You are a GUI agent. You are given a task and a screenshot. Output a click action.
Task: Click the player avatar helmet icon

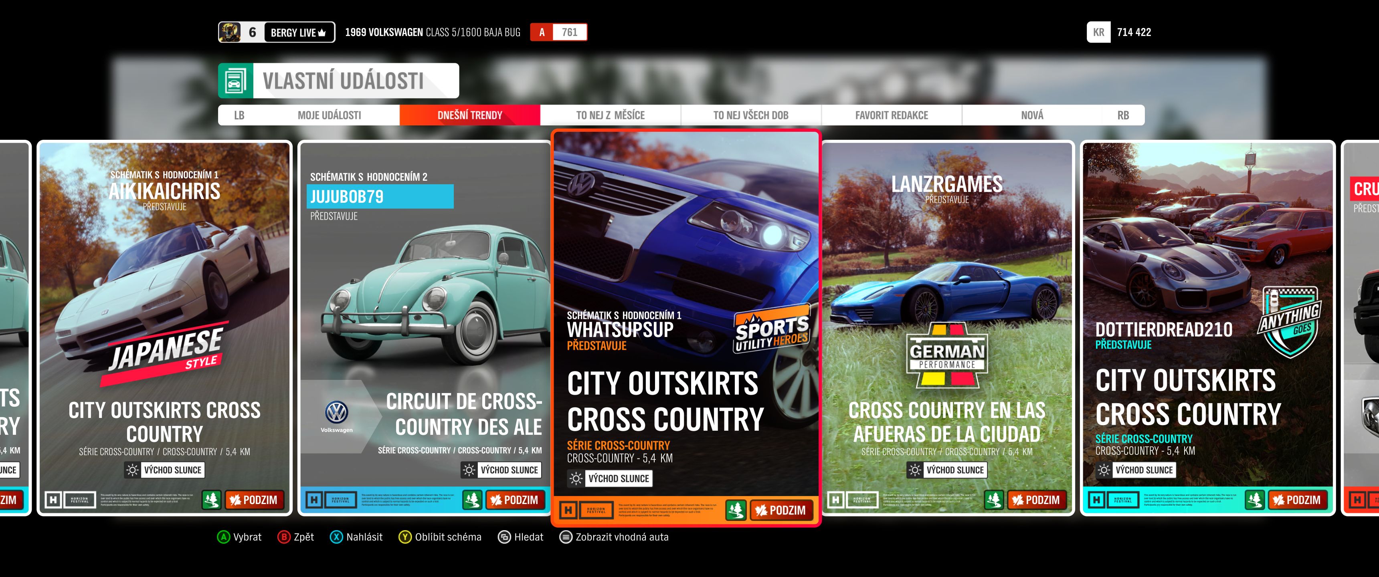click(230, 32)
